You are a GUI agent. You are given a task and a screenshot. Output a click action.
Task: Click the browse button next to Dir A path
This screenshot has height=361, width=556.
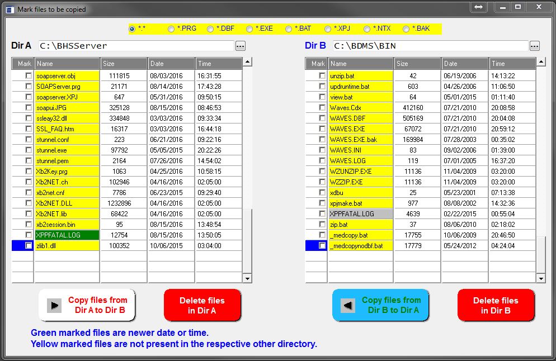coord(240,46)
